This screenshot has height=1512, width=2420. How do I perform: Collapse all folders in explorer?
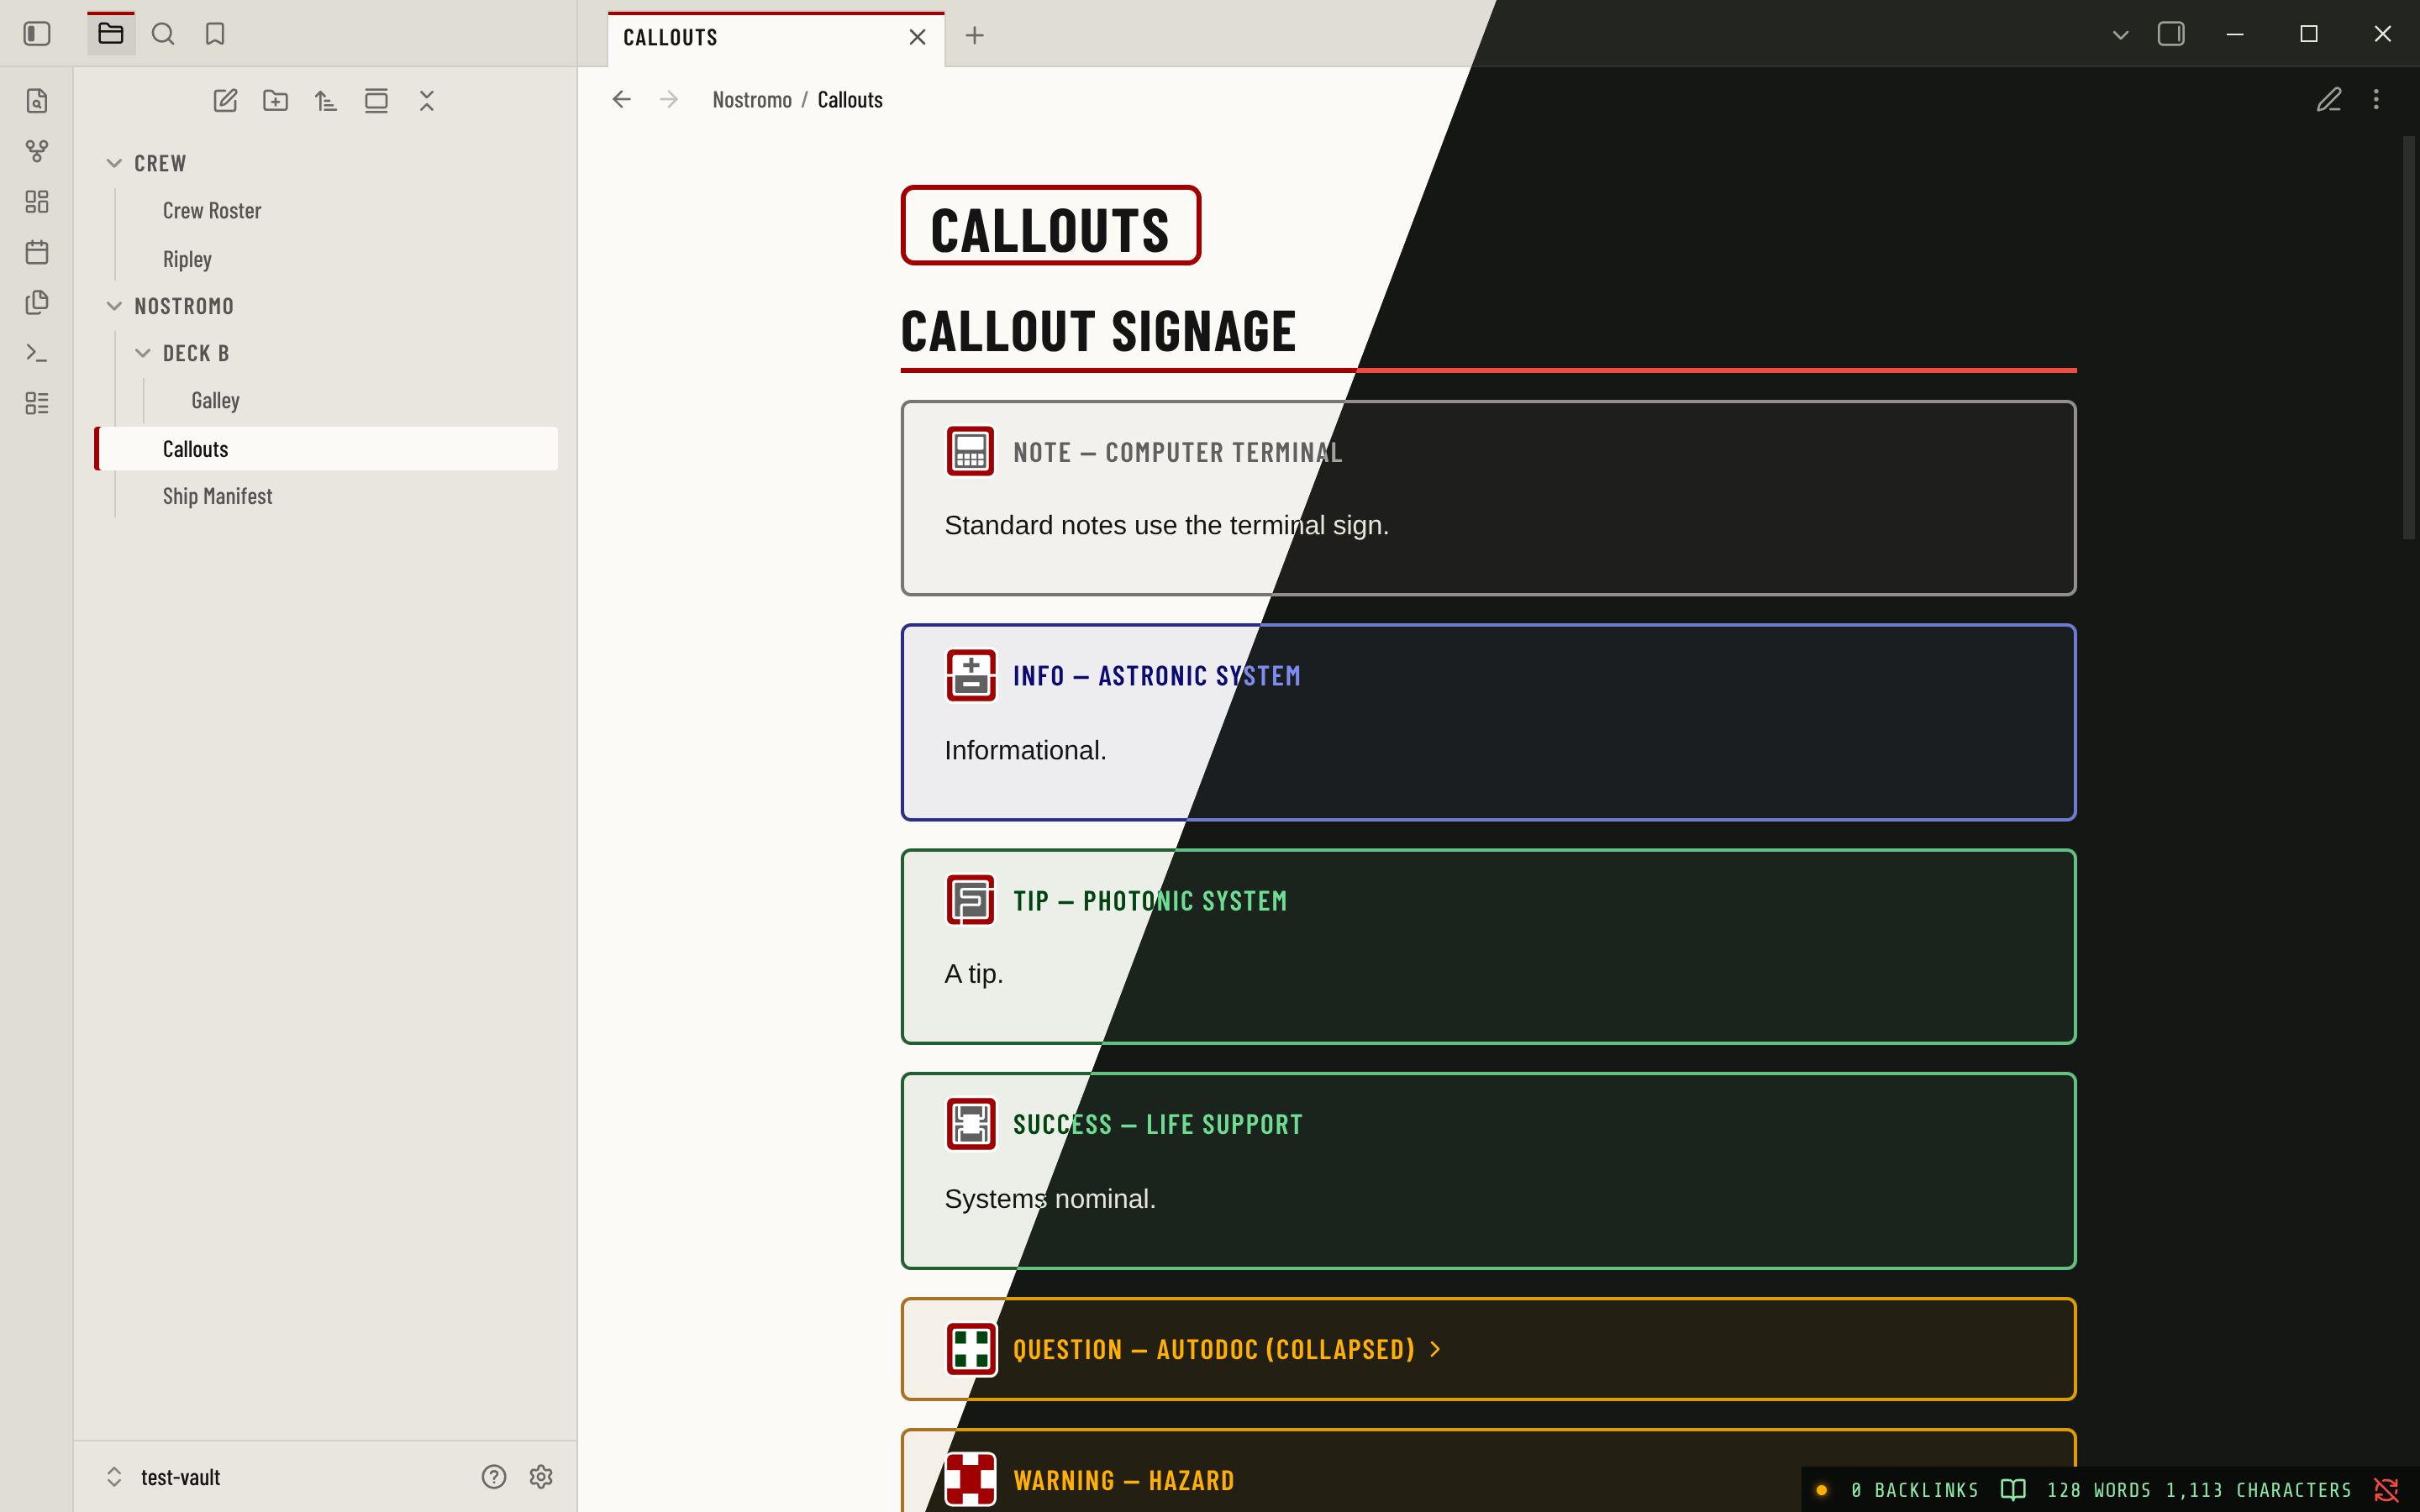pyautogui.click(x=427, y=101)
